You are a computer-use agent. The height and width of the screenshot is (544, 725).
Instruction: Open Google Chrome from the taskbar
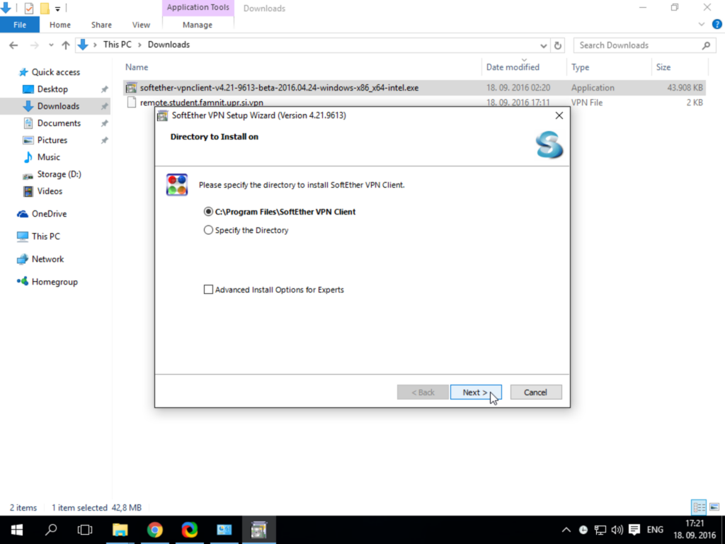(155, 530)
